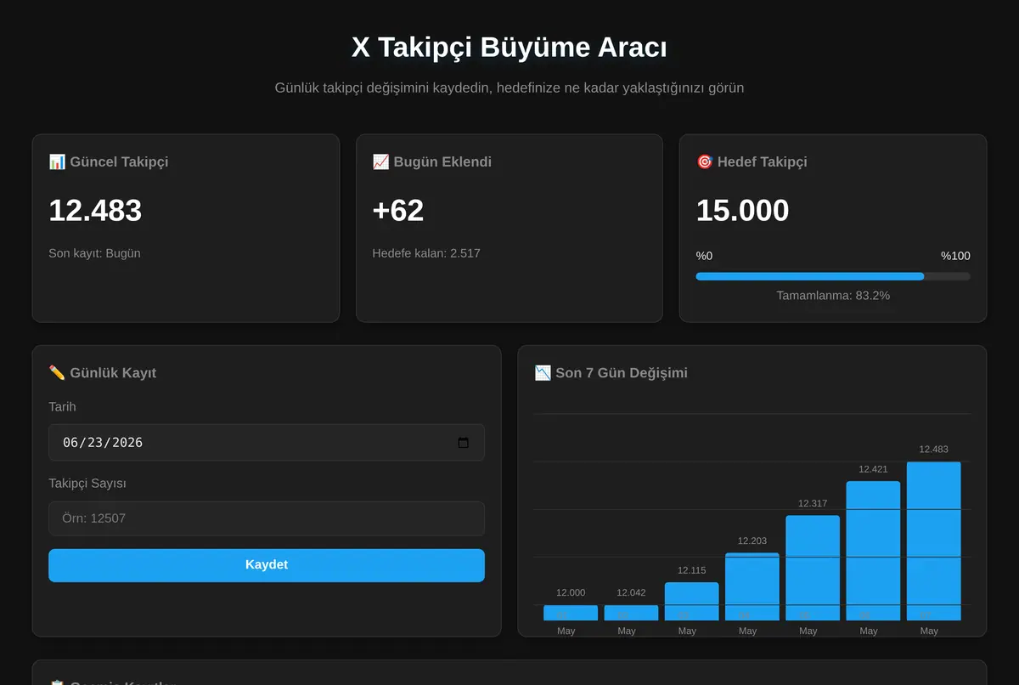Viewport: 1019px width, 685px height.
Task: Click the Tarih field label
Action: point(62,407)
